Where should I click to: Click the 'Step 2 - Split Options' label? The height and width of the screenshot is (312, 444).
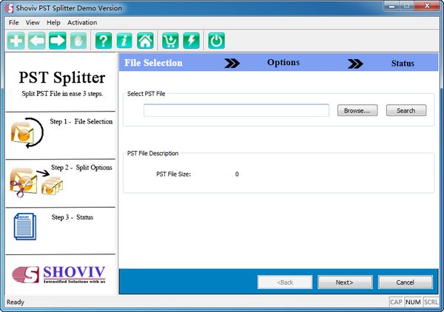coord(81,167)
